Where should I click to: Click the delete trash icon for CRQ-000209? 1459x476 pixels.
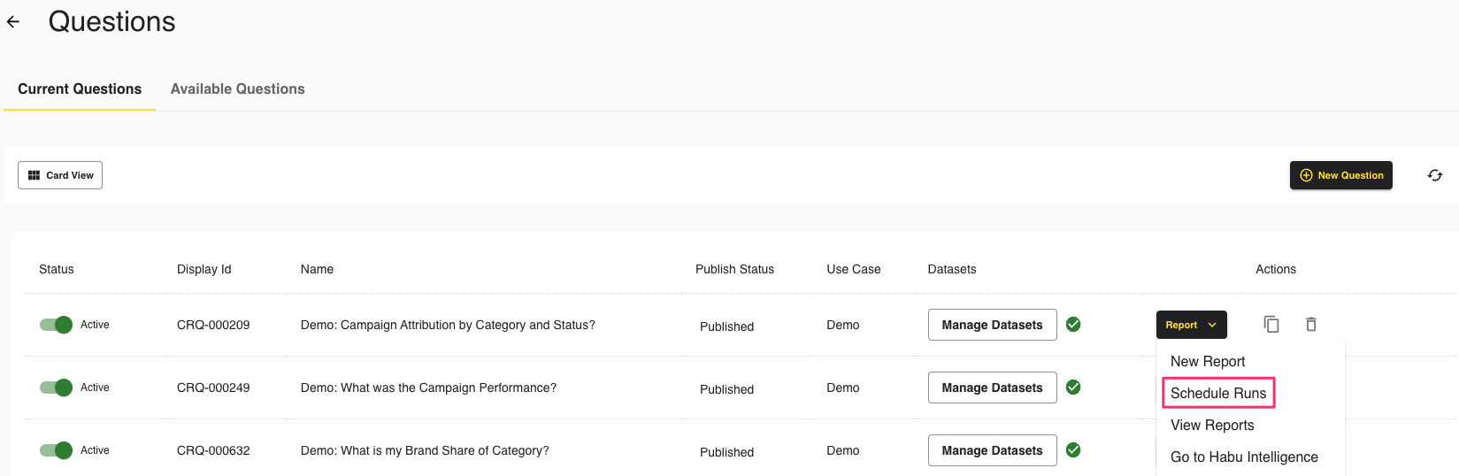tap(1310, 325)
